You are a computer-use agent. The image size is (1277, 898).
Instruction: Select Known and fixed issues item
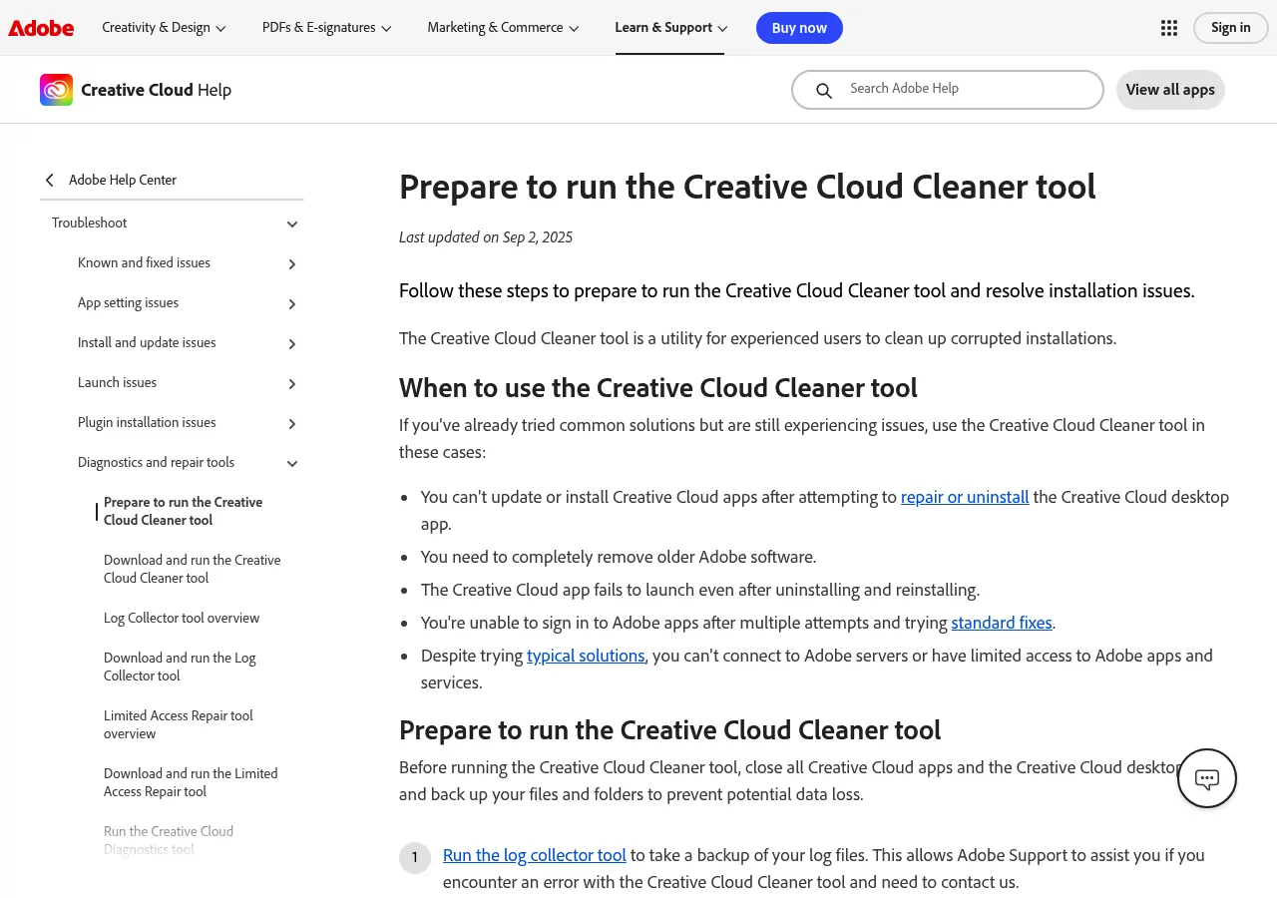[x=144, y=262]
